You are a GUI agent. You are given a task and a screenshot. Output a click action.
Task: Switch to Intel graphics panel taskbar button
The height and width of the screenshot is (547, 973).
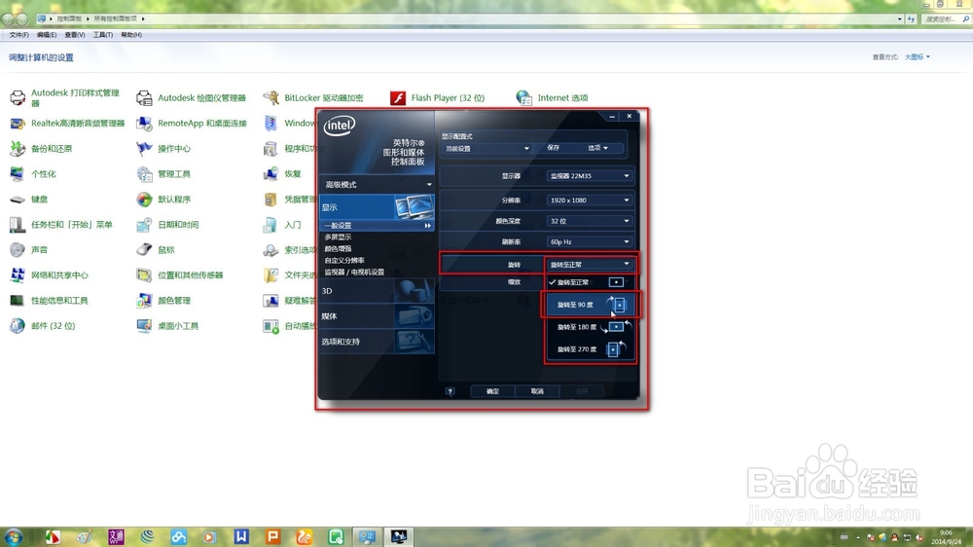tap(398, 536)
